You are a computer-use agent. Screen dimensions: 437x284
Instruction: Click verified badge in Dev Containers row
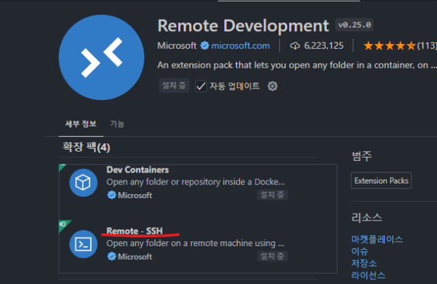click(112, 195)
